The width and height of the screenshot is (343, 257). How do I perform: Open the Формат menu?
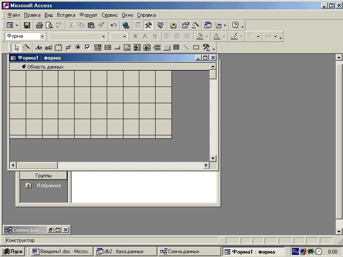pyautogui.click(x=88, y=15)
